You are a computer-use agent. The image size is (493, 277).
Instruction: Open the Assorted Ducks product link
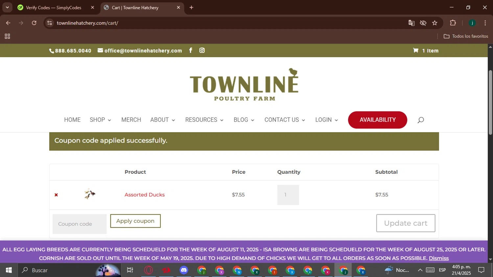(x=145, y=195)
